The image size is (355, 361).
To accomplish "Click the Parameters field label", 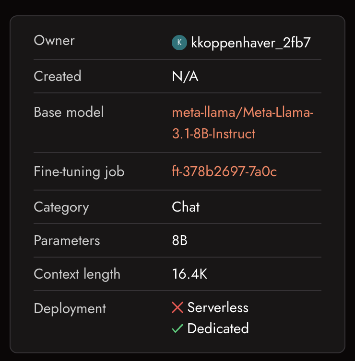I will 67,240.
